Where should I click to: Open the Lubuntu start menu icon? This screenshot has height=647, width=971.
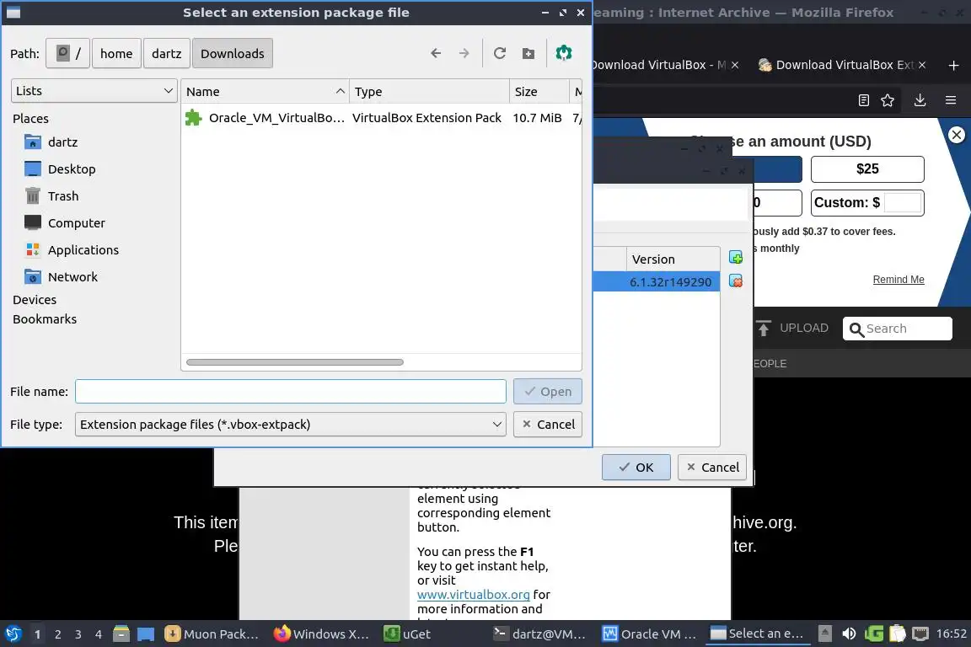[13, 634]
